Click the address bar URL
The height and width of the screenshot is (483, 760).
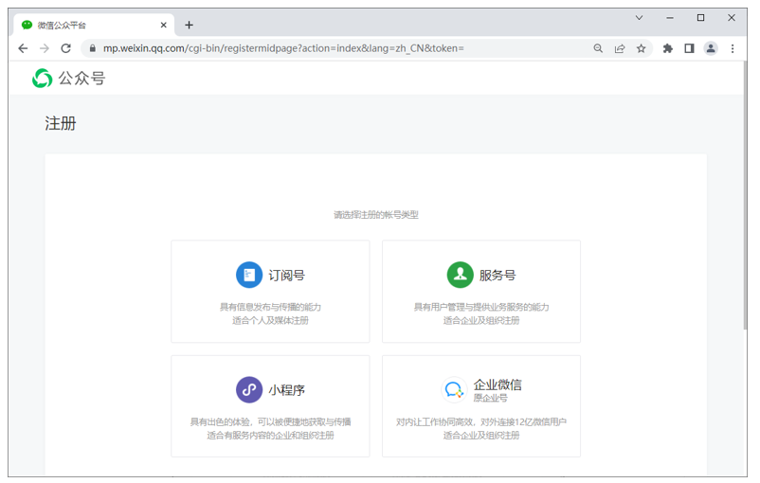[x=283, y=48]
